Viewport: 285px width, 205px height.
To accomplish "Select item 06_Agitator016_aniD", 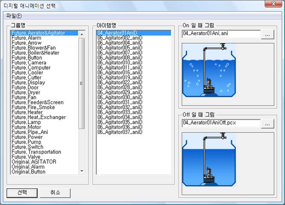I will [x=134, y=73].
